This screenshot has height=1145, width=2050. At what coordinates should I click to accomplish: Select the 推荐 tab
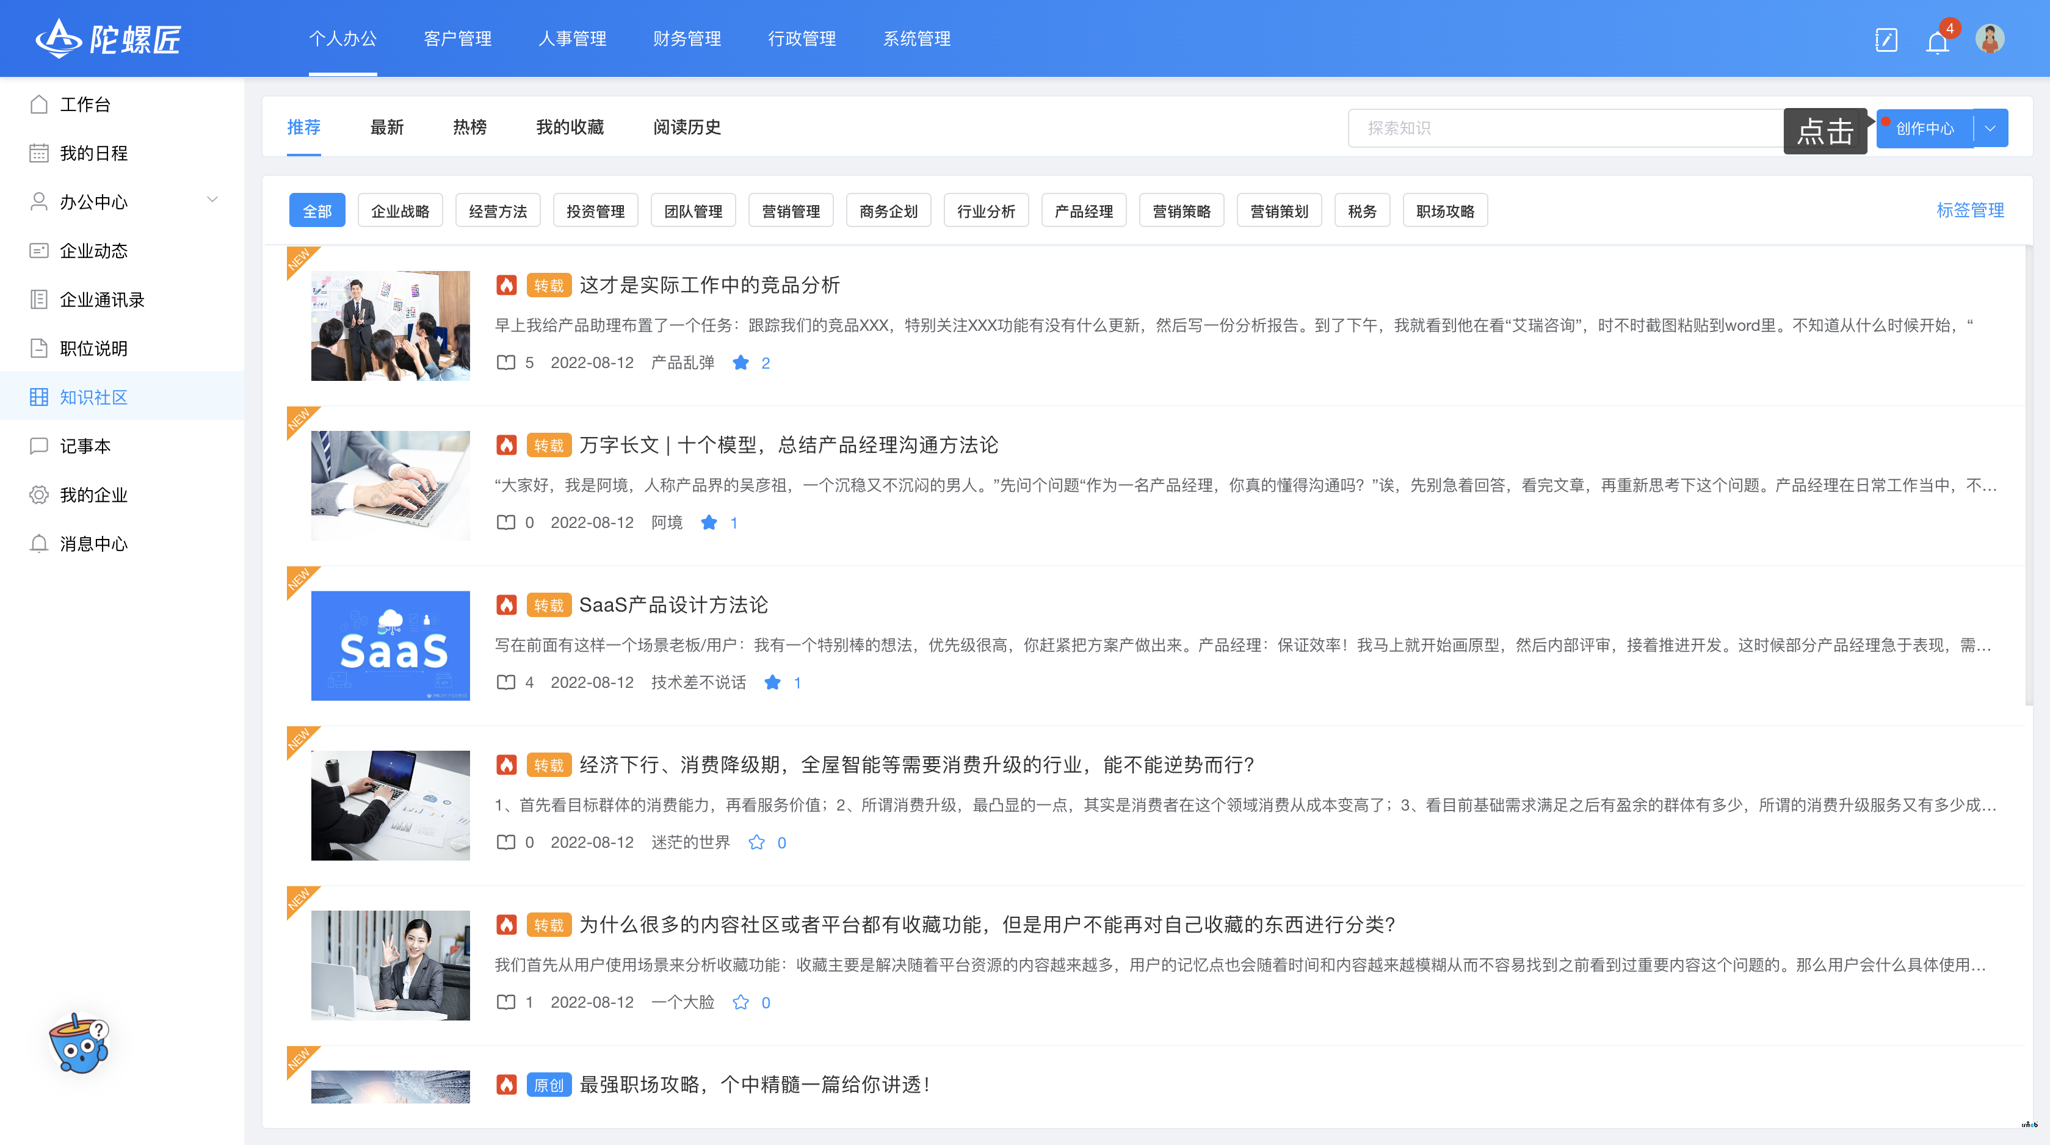pyautogui.click(x=304, y=128)
